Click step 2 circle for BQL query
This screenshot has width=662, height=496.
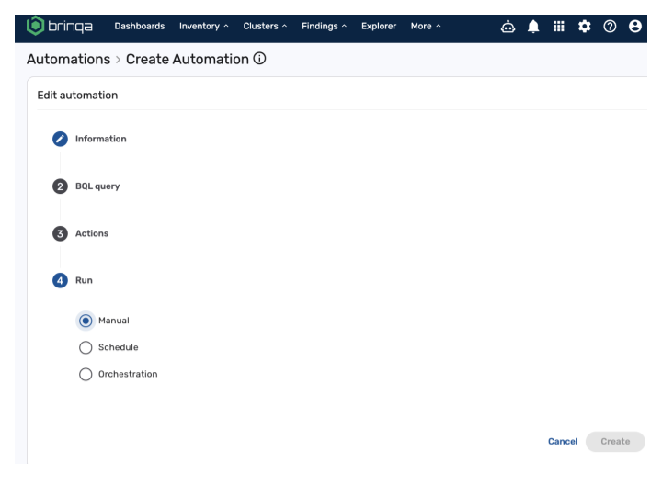tap(60, 186)
